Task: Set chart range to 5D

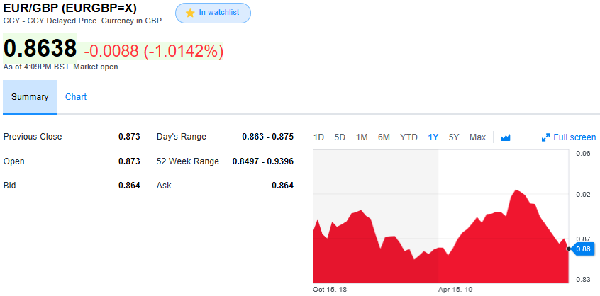Action: [x=340, y=137]
